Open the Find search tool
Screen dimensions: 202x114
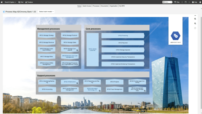coord(21,2)
